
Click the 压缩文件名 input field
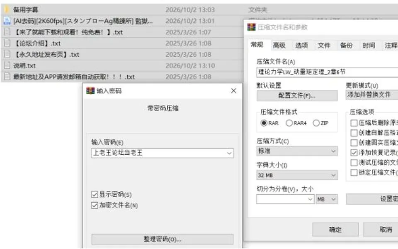[x=327, y=72]
